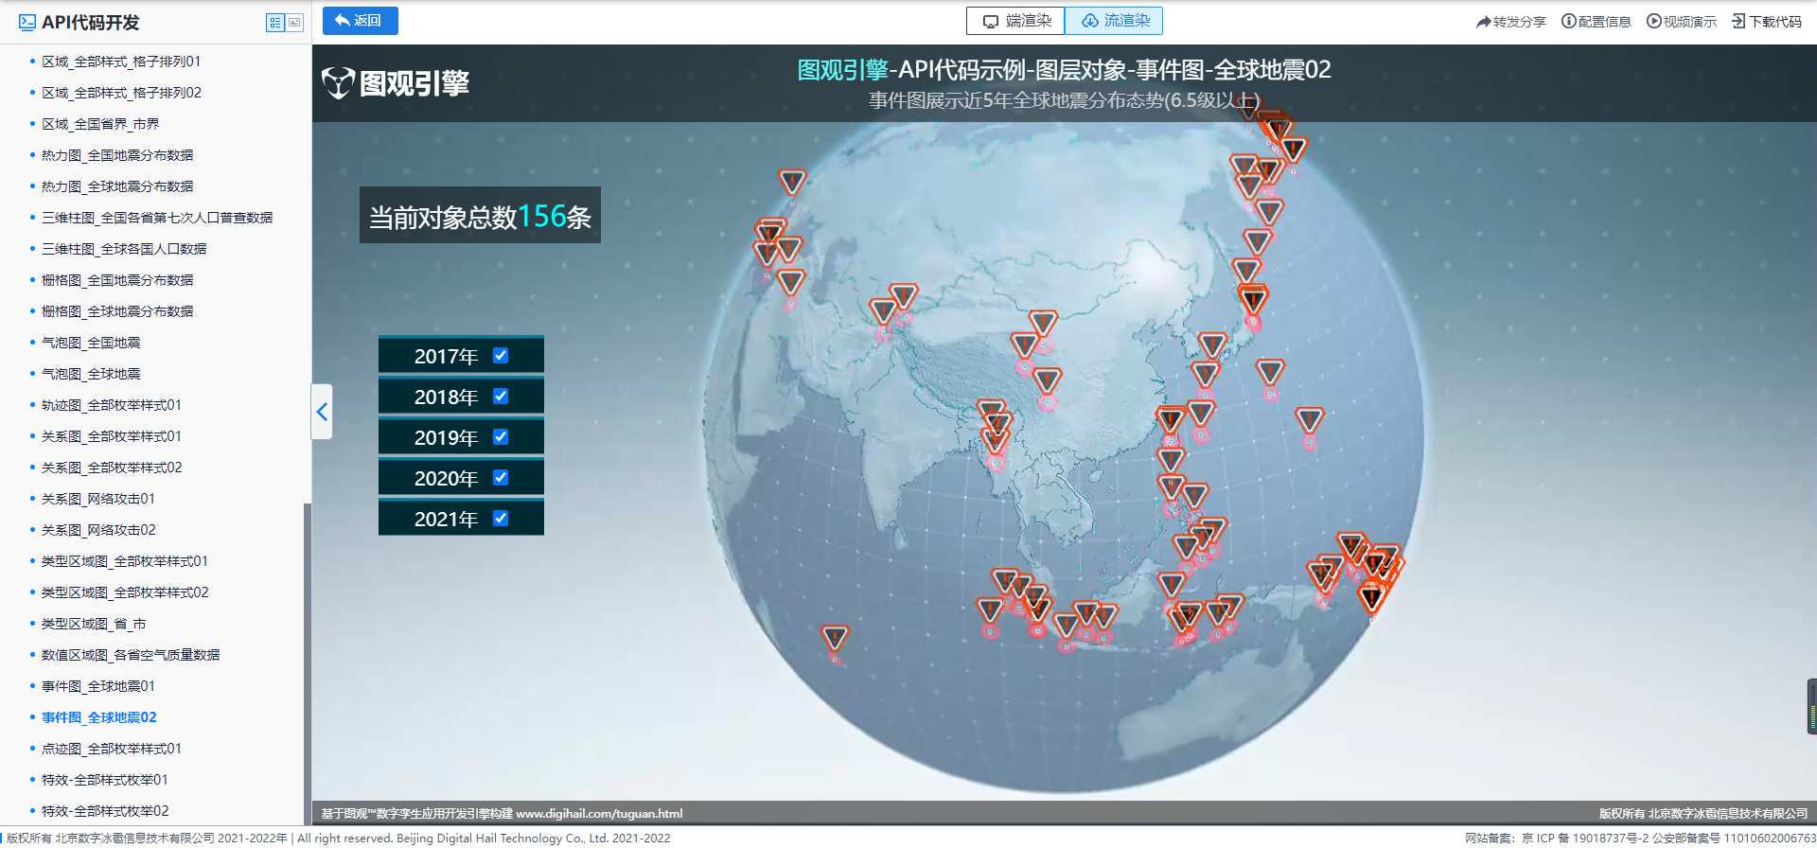Screen dimensions: 1817x848
Task: Open 栅格图_全球地震分布数据 example
Action: 117,311
